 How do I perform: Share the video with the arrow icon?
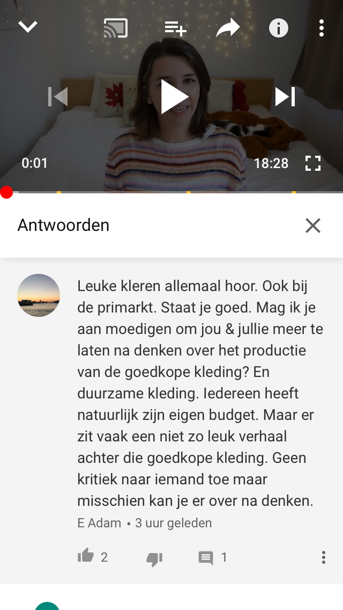click(228, 28)
